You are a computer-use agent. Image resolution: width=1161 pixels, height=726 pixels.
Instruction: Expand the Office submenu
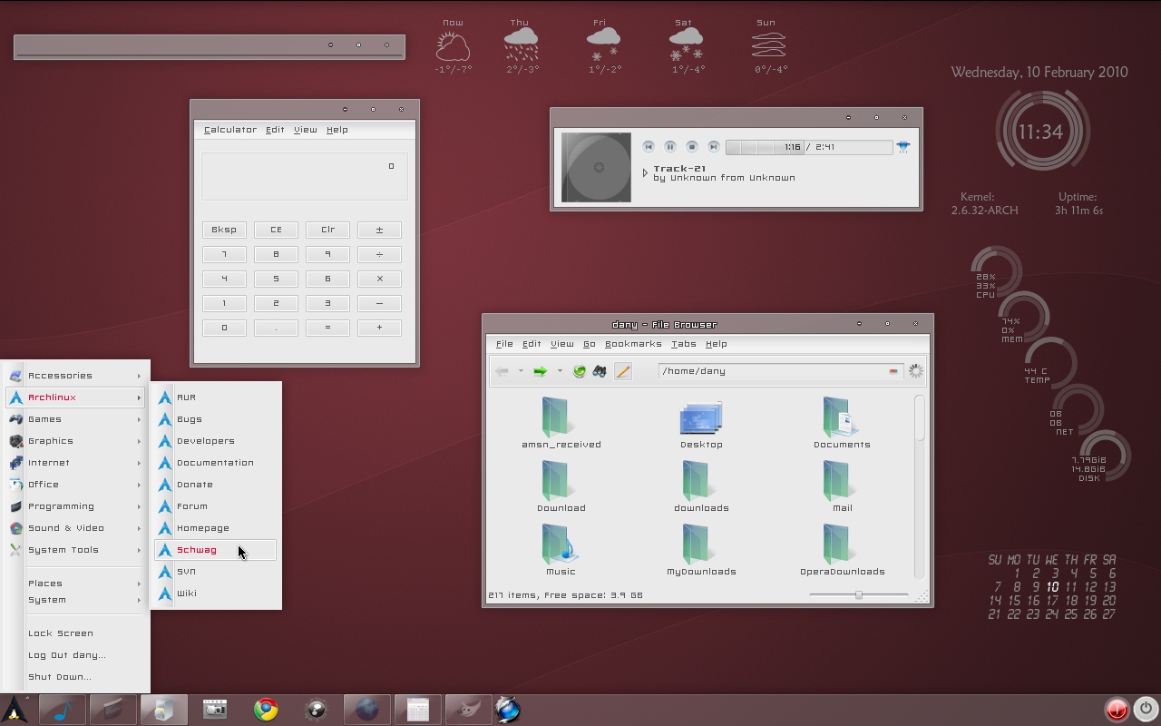click(x=76, y=485)
